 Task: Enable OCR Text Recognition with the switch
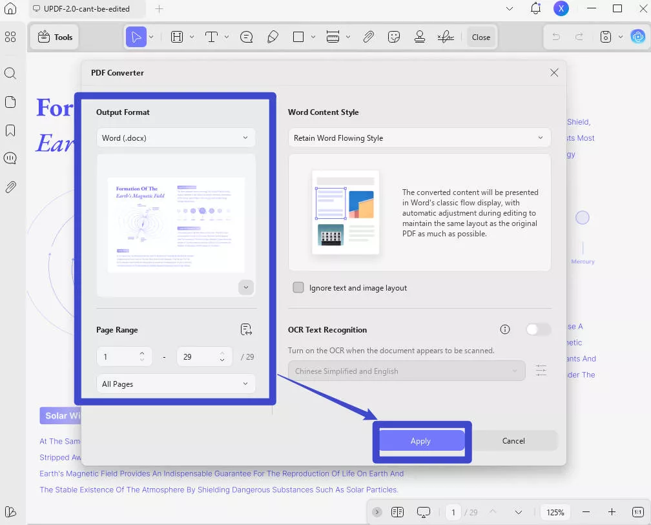click(x=538, y=329)
